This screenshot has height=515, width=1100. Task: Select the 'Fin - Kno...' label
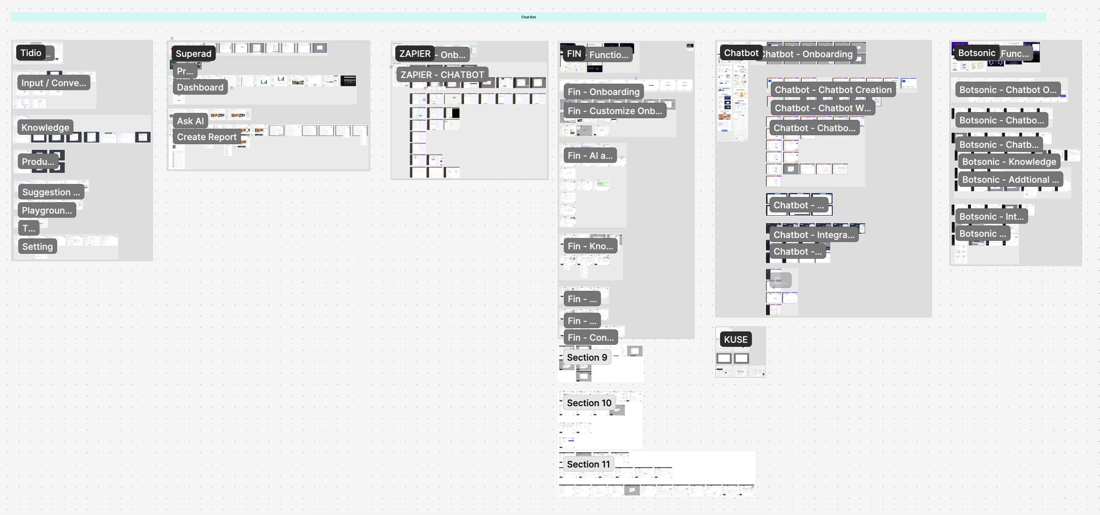(x=590, y=246)
